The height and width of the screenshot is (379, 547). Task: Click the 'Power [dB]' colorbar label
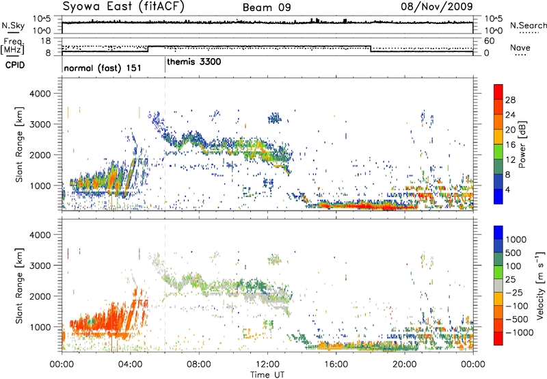[x=522, y=145]
